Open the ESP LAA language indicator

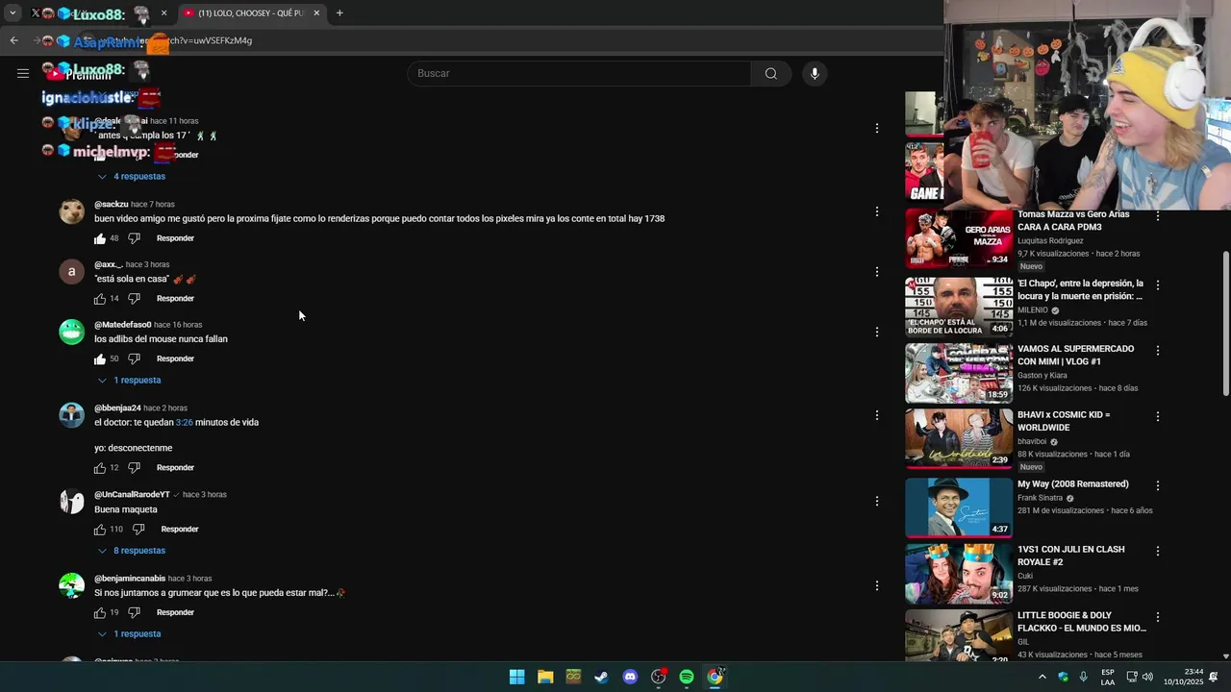[1108, 677]
